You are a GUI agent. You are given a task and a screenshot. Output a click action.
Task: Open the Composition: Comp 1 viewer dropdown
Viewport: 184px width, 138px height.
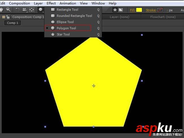tap(28, 17)
